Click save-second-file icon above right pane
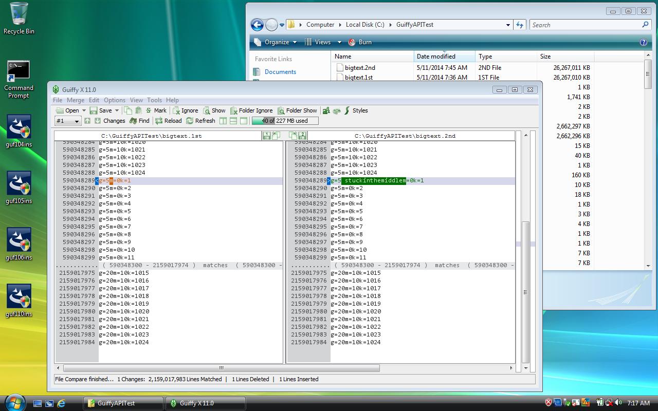This screenshot has width=658, height=411. [302, 136]
